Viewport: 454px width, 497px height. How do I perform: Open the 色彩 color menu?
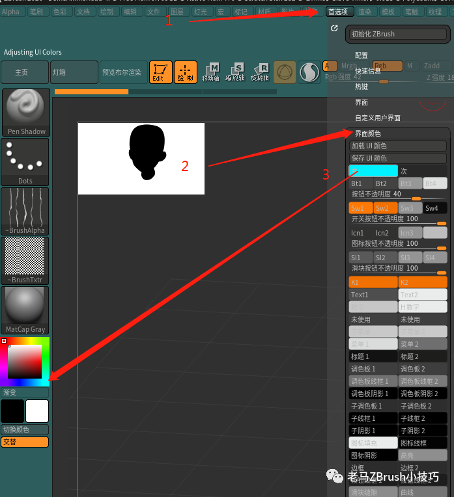[61, 12]
